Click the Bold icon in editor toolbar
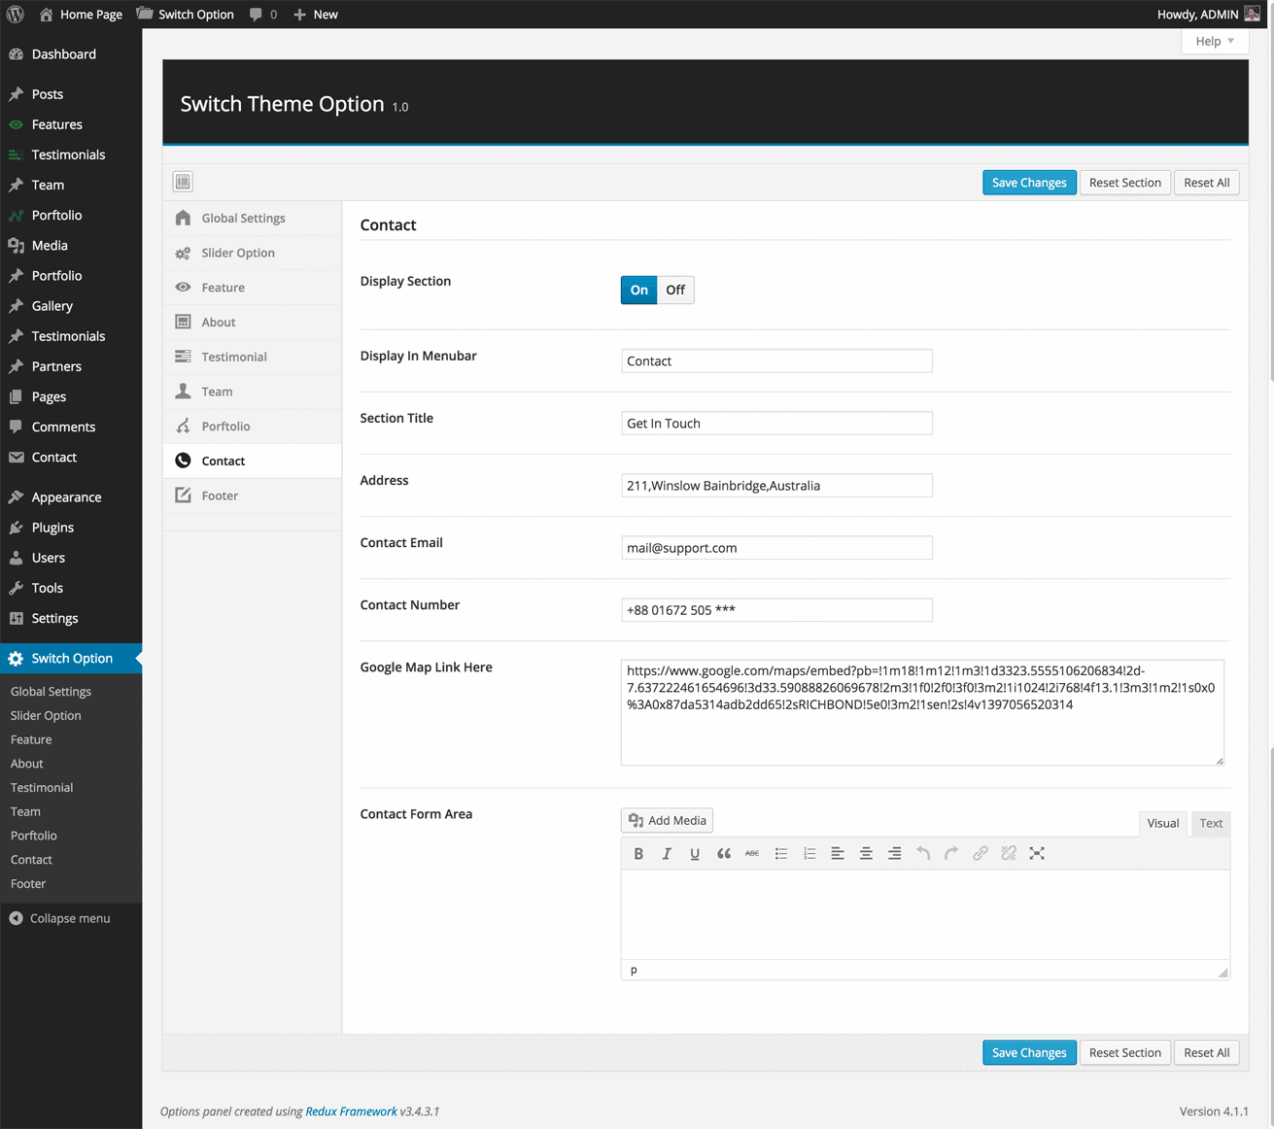1274x1129 pixels. click(x=638, y=853)
